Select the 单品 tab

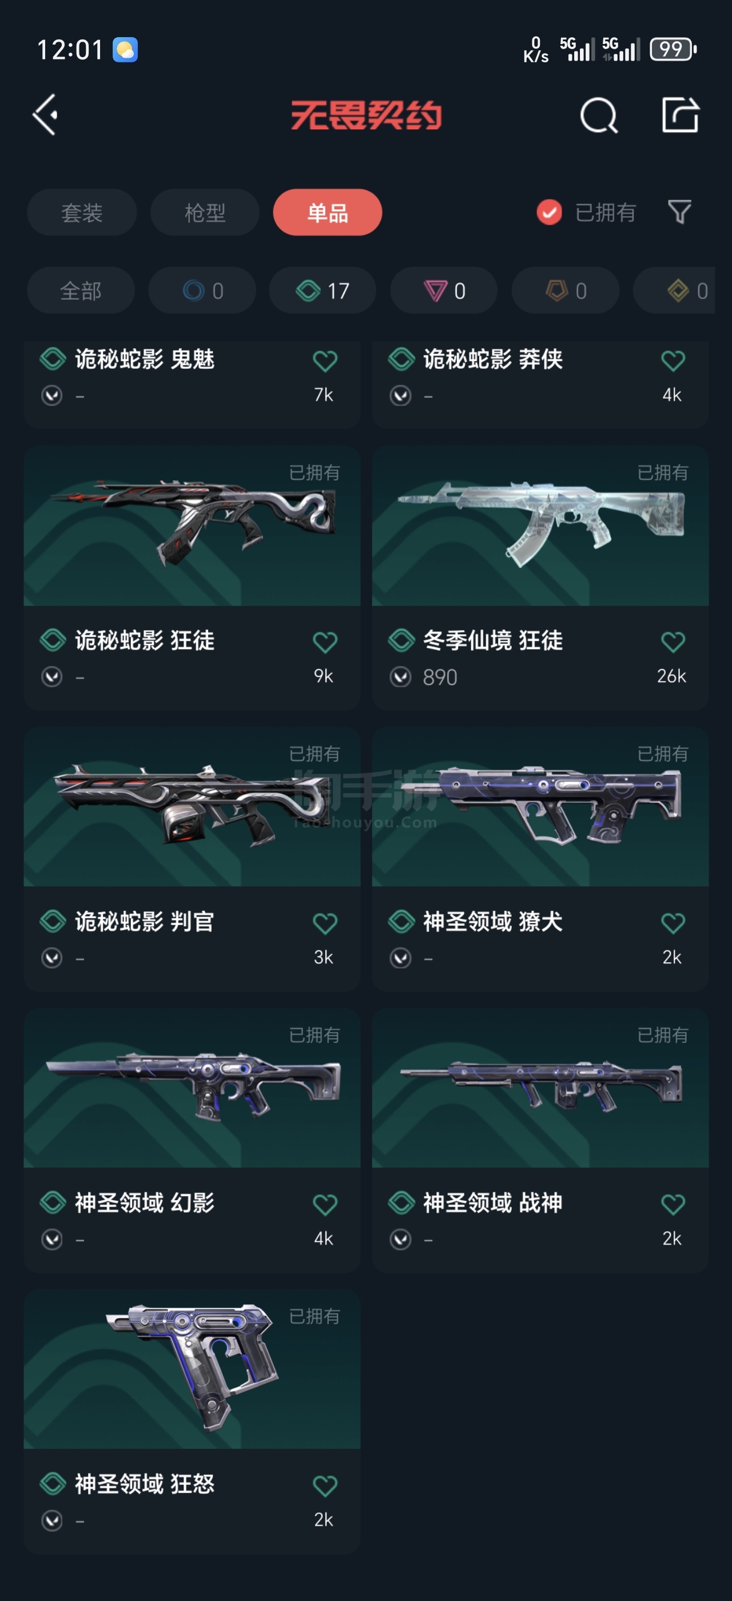point(328,212)
